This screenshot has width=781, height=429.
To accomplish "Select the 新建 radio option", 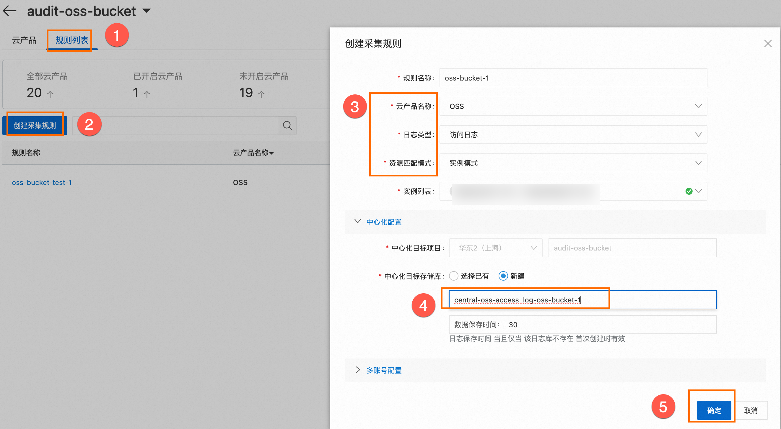I will [x=503, y=276].
